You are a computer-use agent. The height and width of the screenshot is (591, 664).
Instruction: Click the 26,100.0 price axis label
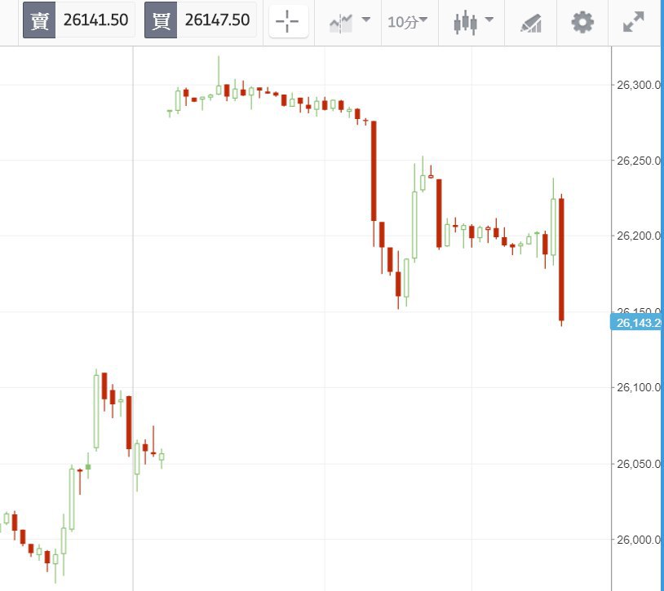(x=637, y=387)
